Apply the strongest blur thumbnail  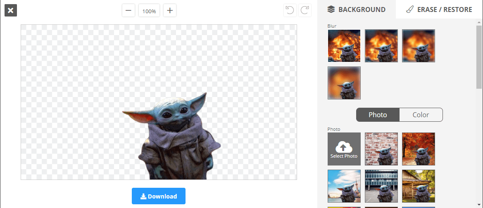pos(344,83)
